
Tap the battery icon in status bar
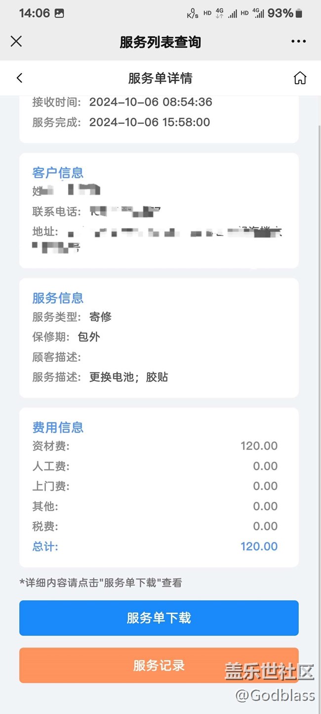coord(299,14)
